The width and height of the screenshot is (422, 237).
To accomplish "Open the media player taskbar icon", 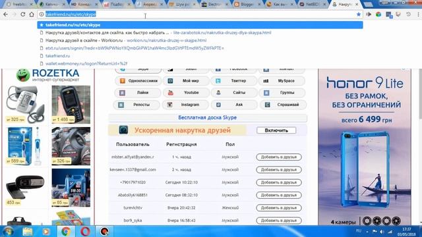I will (x=45, y=231).
